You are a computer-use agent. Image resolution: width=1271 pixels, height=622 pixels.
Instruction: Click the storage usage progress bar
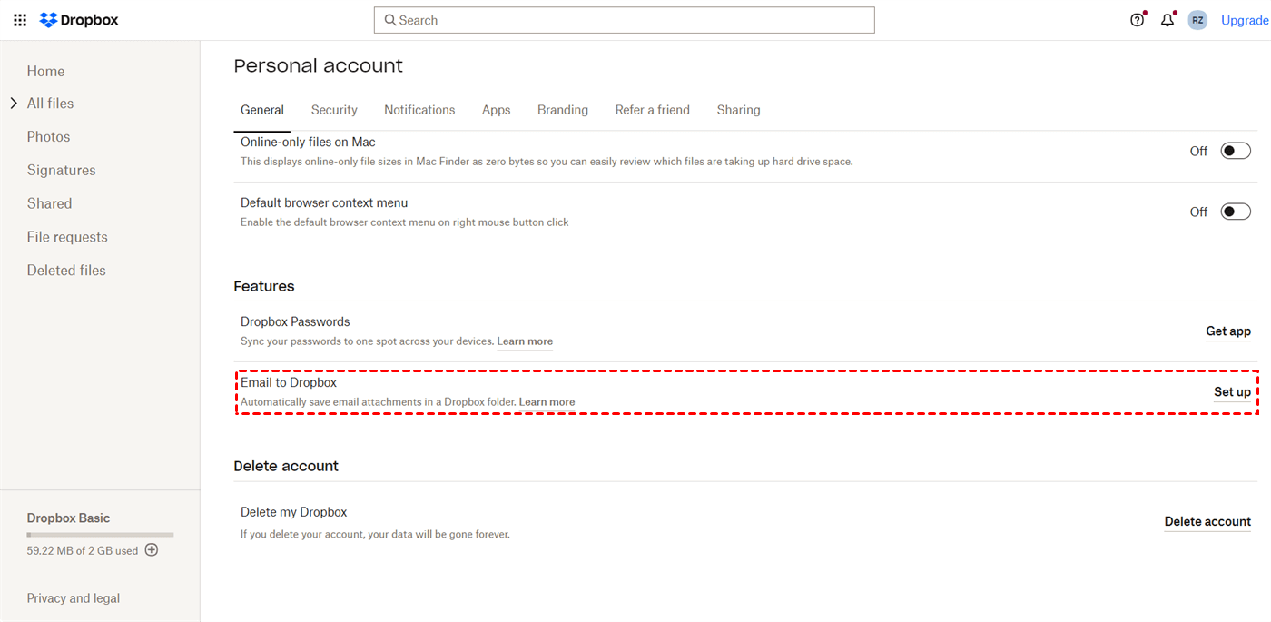(100, 535)
